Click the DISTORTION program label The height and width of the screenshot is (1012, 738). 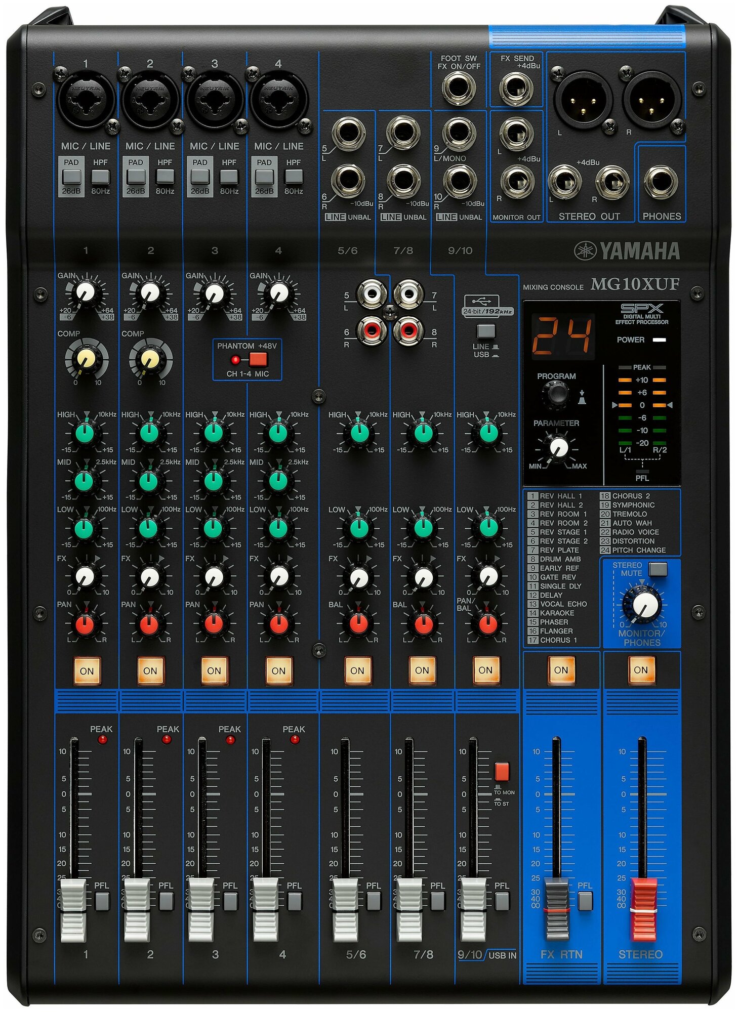click(x=628, y=541)
